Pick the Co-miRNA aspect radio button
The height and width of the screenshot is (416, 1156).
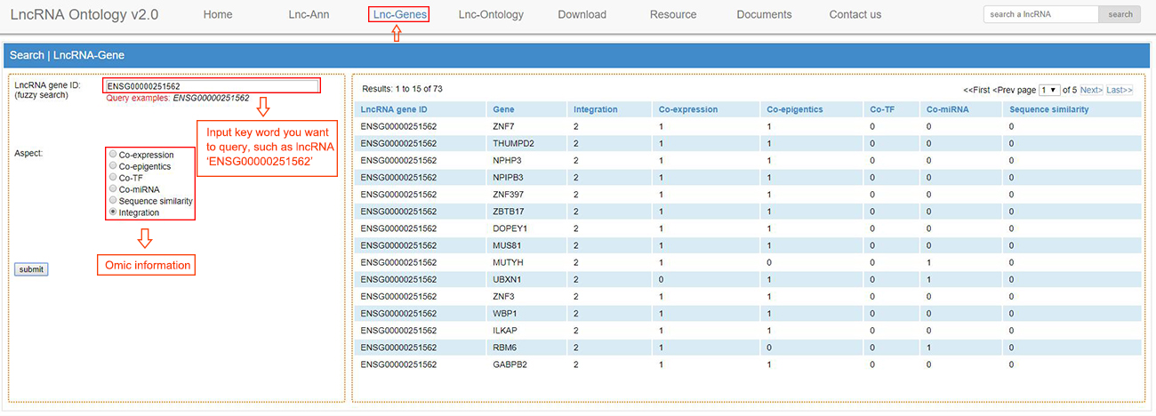pos(113,189)
